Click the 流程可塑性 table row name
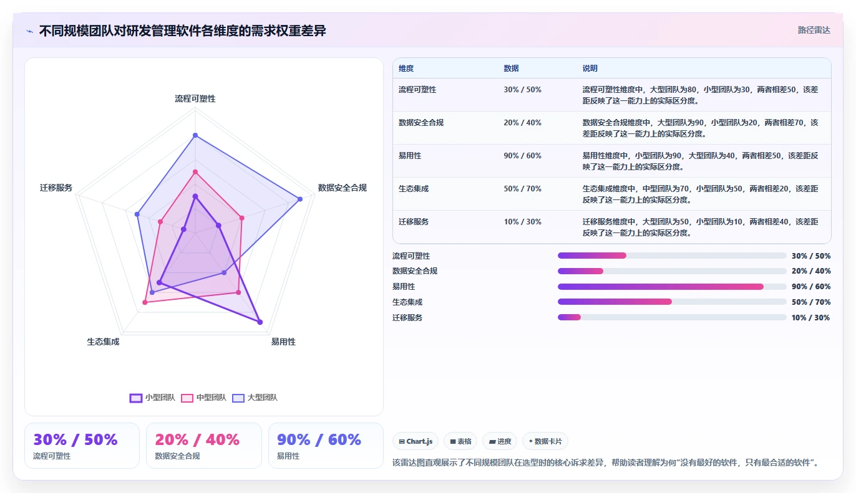 [x=417, y=90]
